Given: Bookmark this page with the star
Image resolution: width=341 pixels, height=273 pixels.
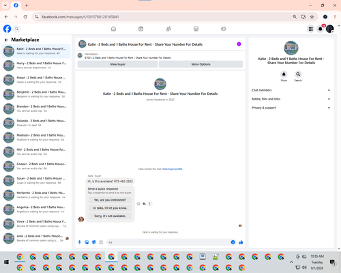Looking at the screenshot, I should [312, 17].
